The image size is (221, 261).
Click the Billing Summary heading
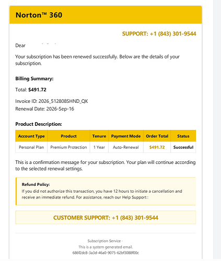click(x=34, y=79)
